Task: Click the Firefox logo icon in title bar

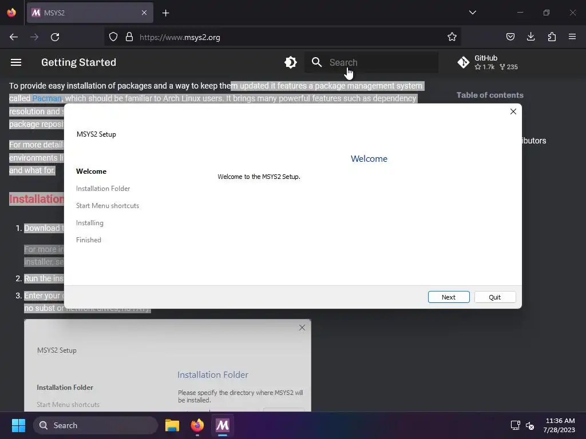Action: click(x=11, y=13)
